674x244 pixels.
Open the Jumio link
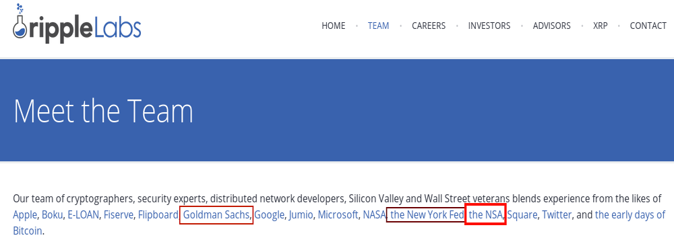point(301,215)
